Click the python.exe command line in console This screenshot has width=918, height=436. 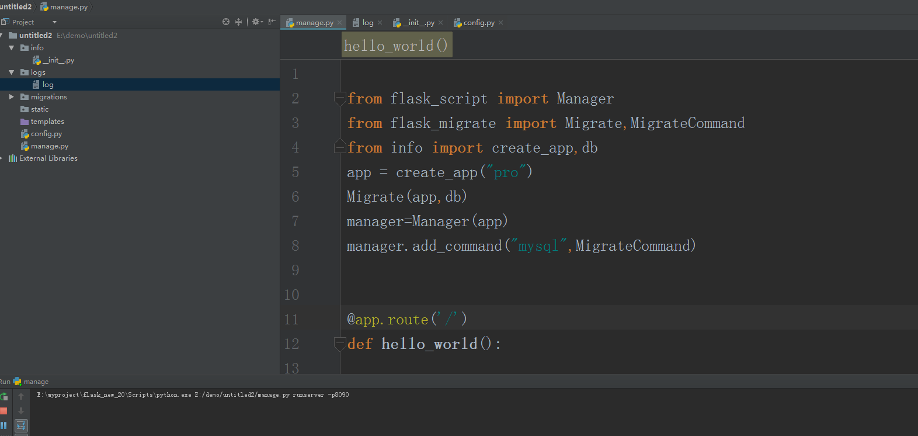193,395
